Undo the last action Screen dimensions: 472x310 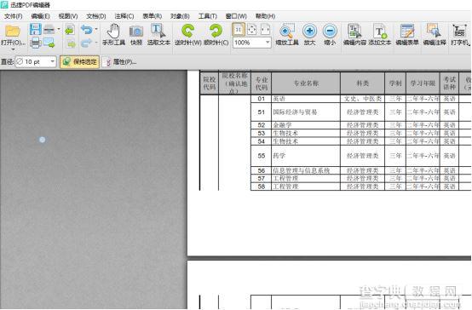tap(87, 30)
